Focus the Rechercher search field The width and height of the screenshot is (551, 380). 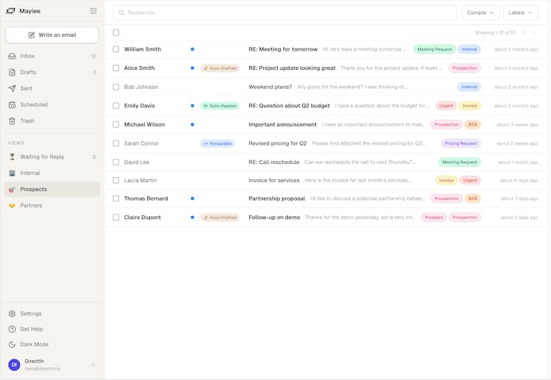(285, 12)
